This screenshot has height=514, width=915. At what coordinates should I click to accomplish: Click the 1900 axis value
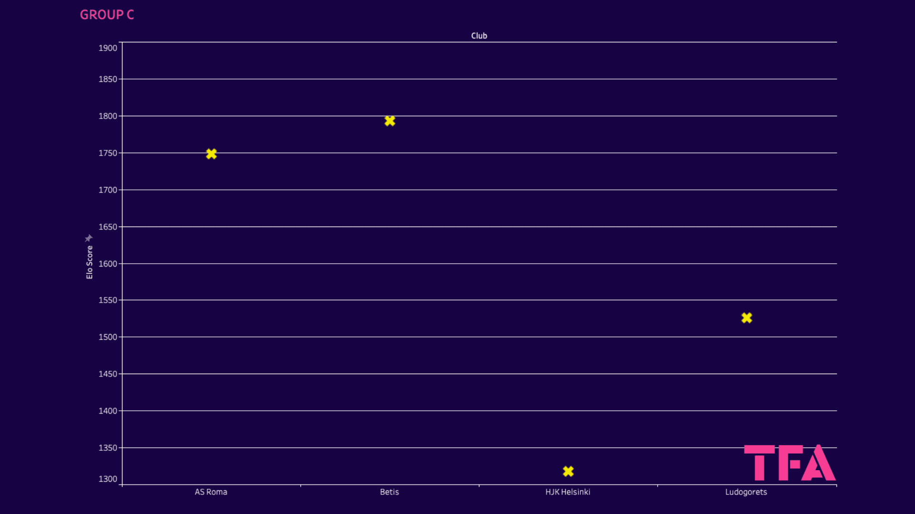click(x=108, y=48)
